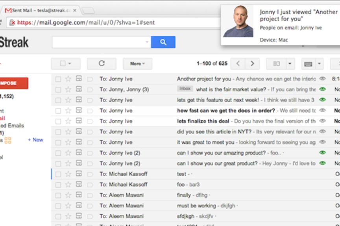Go to the next page of emails

click(x=252, y=64)
